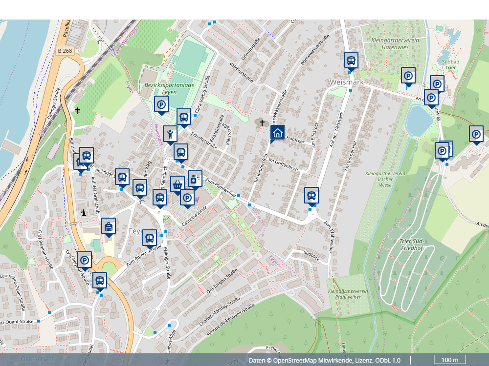Select the school backpack marker
Screen dimensions: 489x366
tap(109, 226)
